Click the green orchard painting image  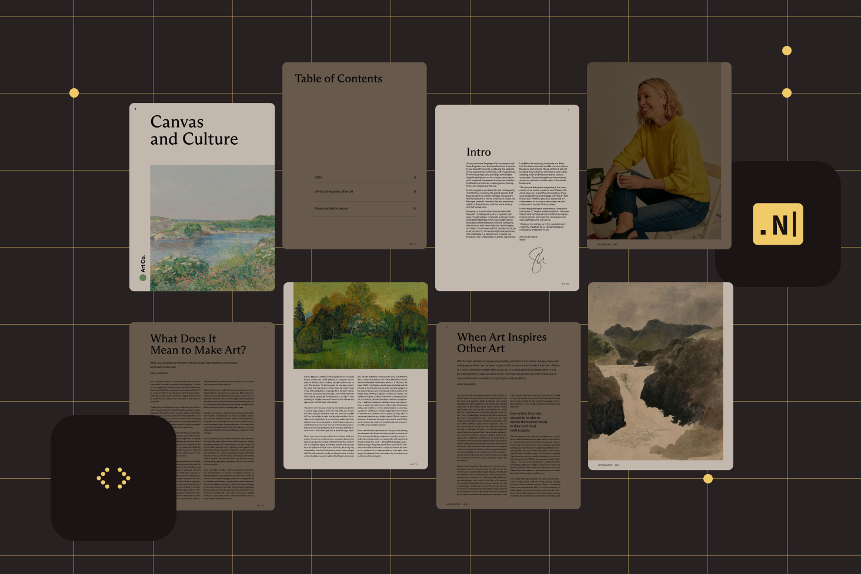tap(360, 325)
